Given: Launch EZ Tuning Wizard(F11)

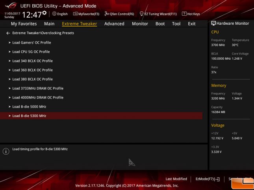Looking at the screenshot, I should 158,14.
